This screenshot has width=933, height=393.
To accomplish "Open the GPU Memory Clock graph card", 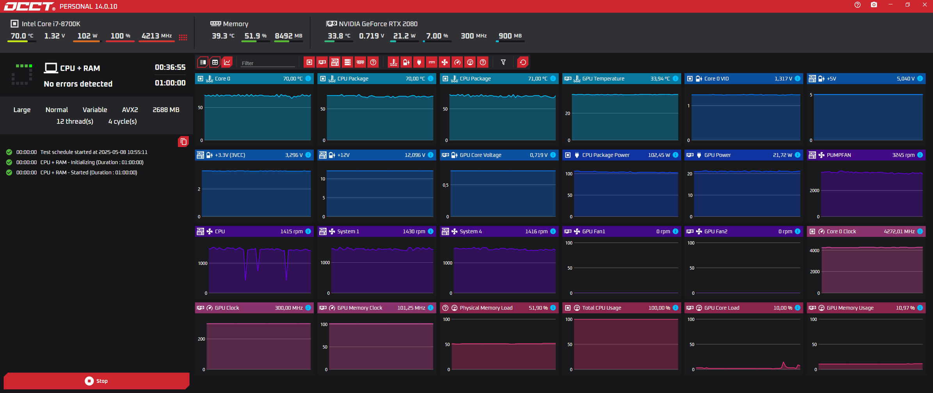I will click(x=377, y=338).
